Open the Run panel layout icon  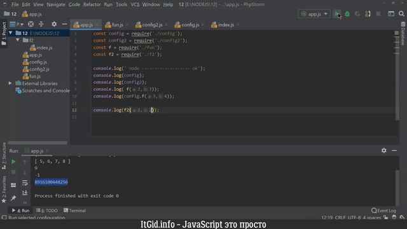pyautogui.click(x=13, y=185)
